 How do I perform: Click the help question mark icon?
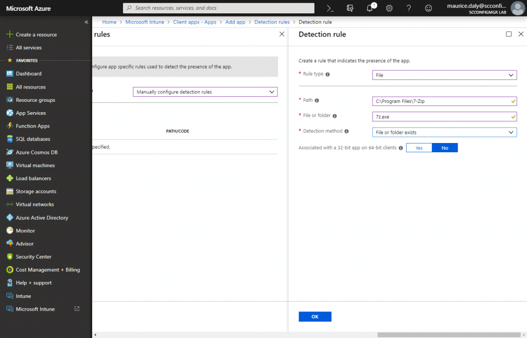(x=409, y=8)
